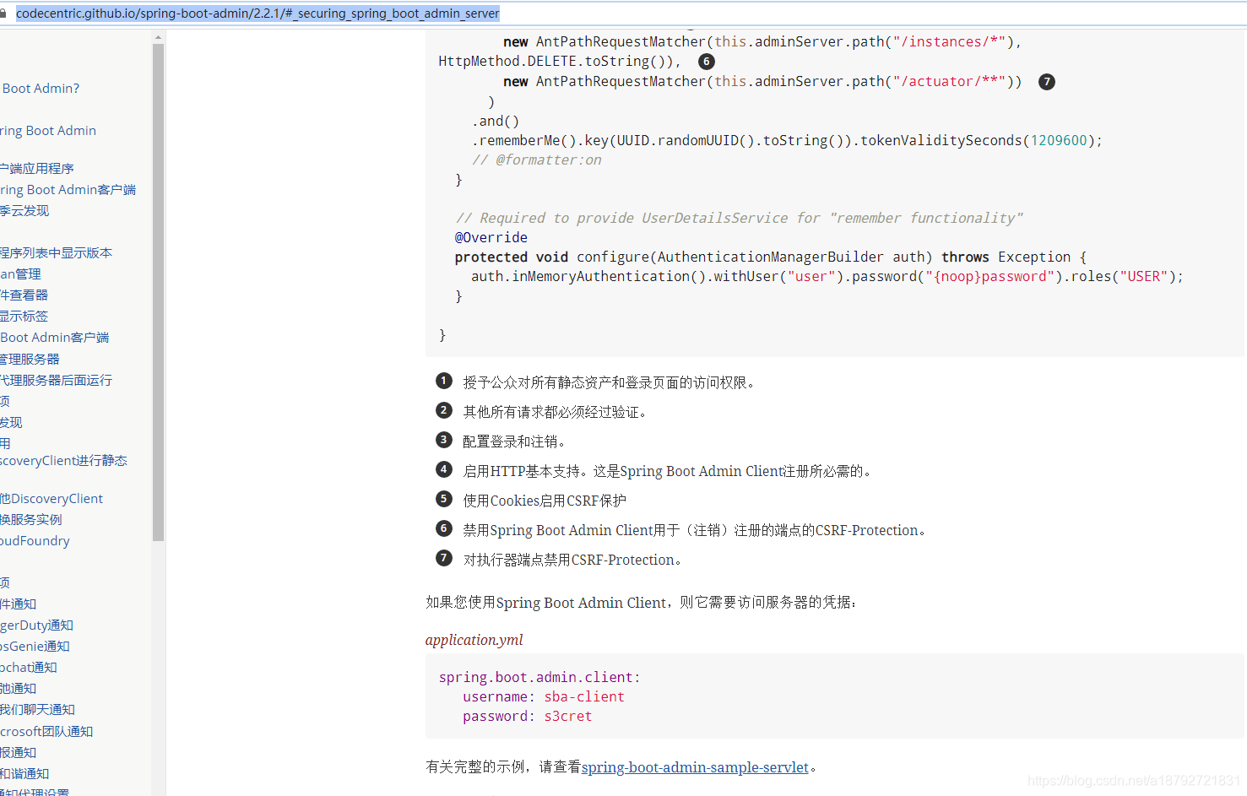This screenshot has width=1247, height=796.
Task: Open sidebar link ending 'sGenie通知'
Action: click(35, 647)
